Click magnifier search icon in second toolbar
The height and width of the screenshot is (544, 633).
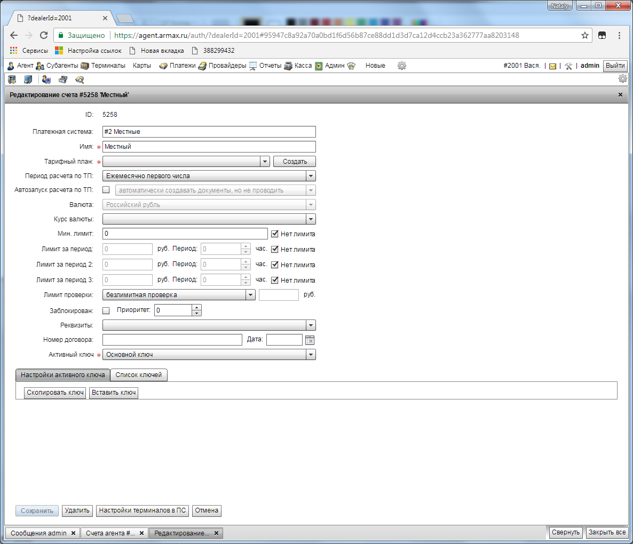[x=80, y=80]
